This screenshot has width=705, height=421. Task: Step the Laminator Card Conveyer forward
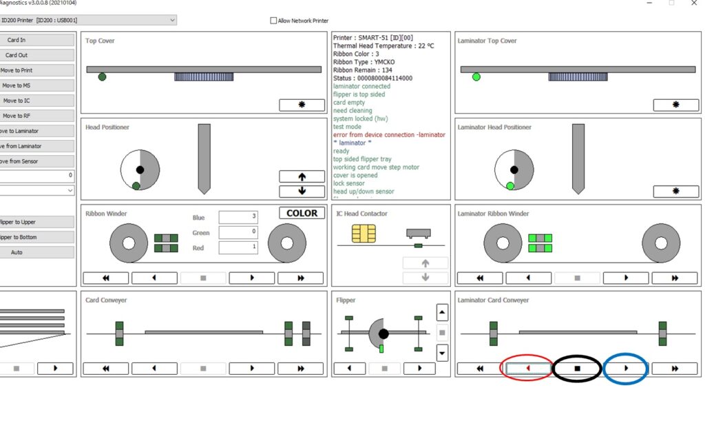(x=626, y=369)
